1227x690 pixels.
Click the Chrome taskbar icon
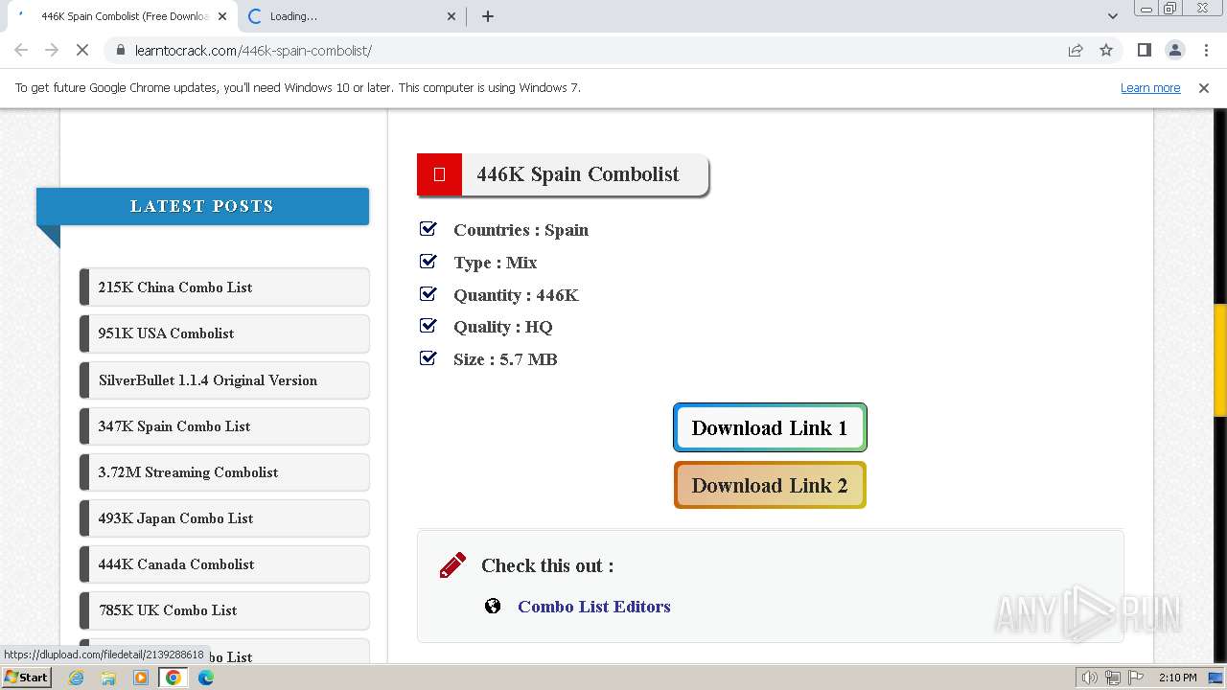[x=174, y=678]
